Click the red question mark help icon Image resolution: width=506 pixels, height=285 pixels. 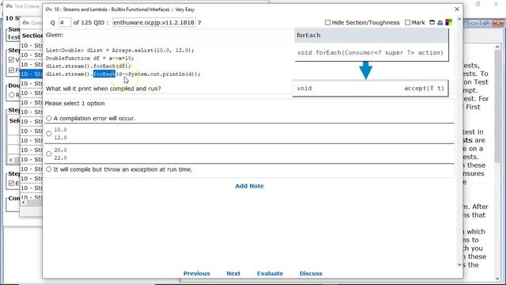[199, 22]
